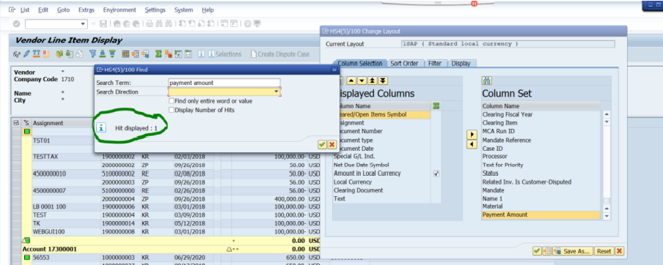
Task: Click the aggregation sum icon in column header
Action: [x=436, y=106]
